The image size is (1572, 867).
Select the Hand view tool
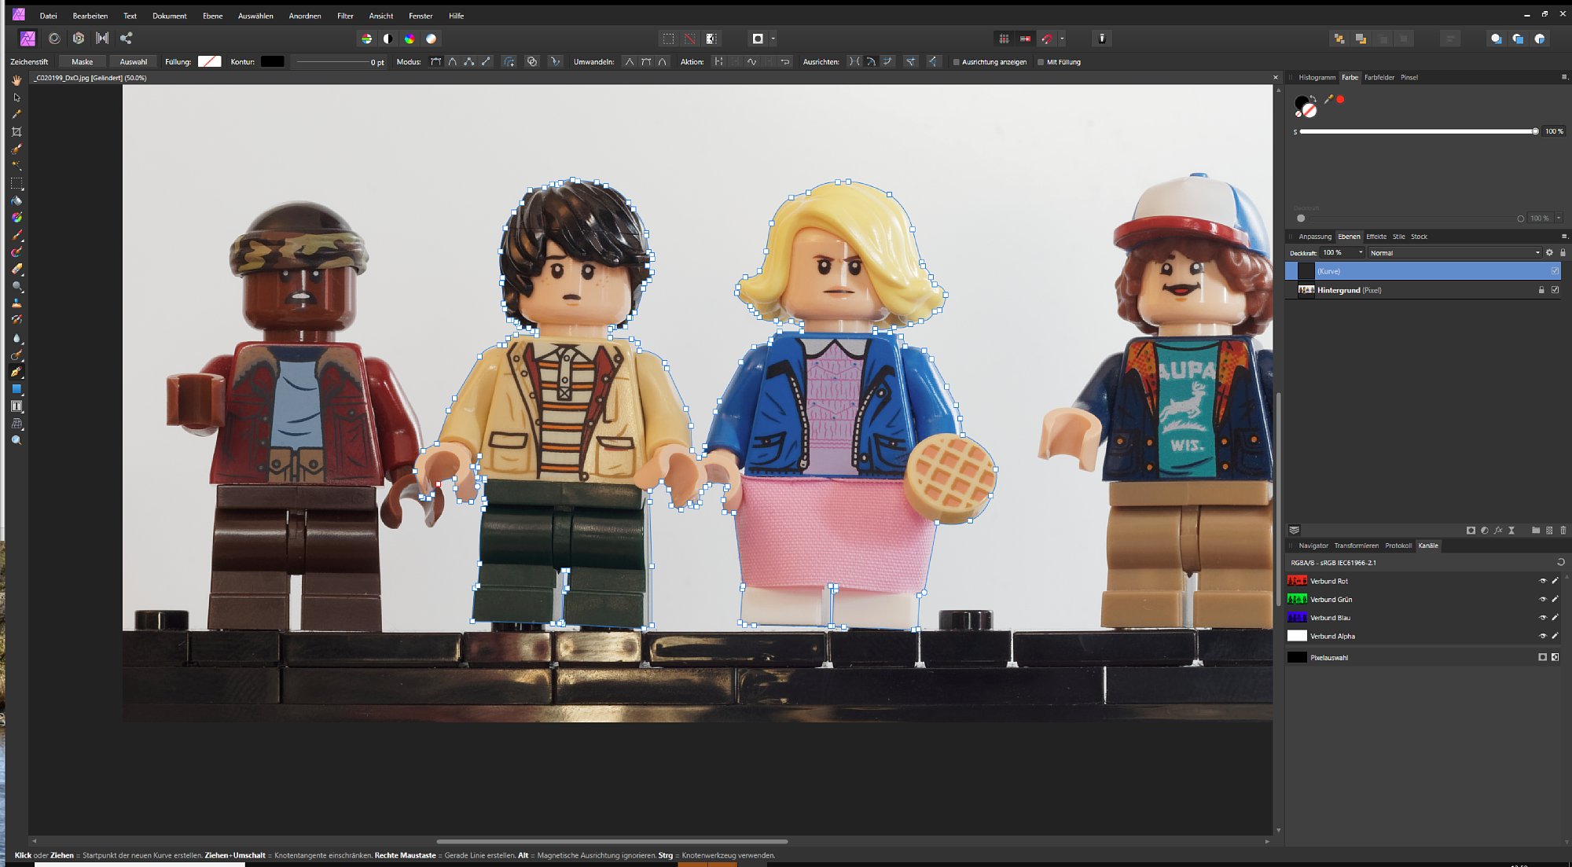[x=17, y=80]
